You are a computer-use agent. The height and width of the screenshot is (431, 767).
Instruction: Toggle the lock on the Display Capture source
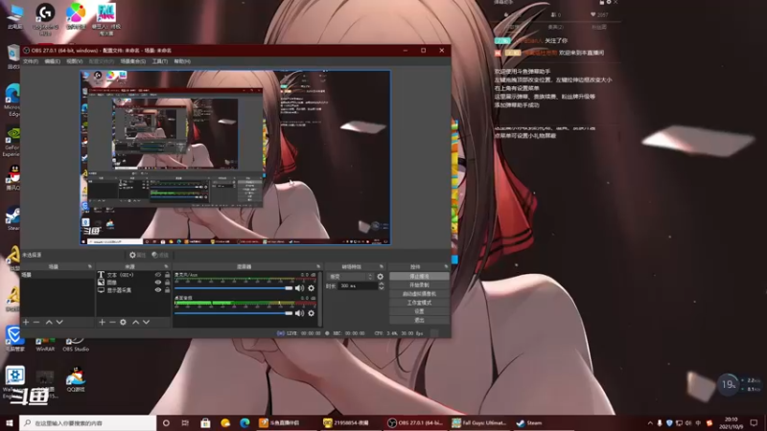167,290
